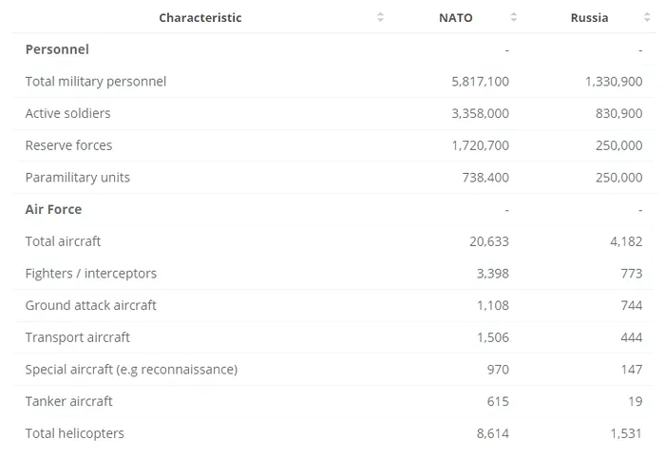Select the Personnel section row
The image size is (665, 459).
point(332,49)
